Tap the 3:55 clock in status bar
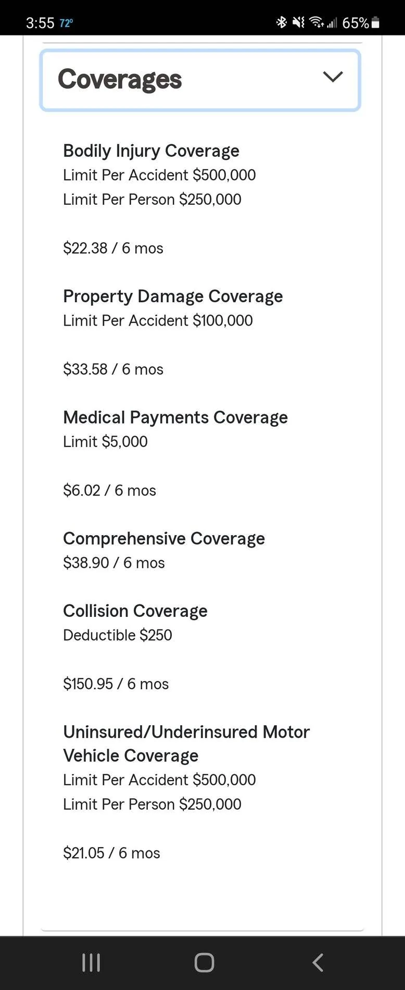Viewport: 405px width, 990px height. (40, 23)
